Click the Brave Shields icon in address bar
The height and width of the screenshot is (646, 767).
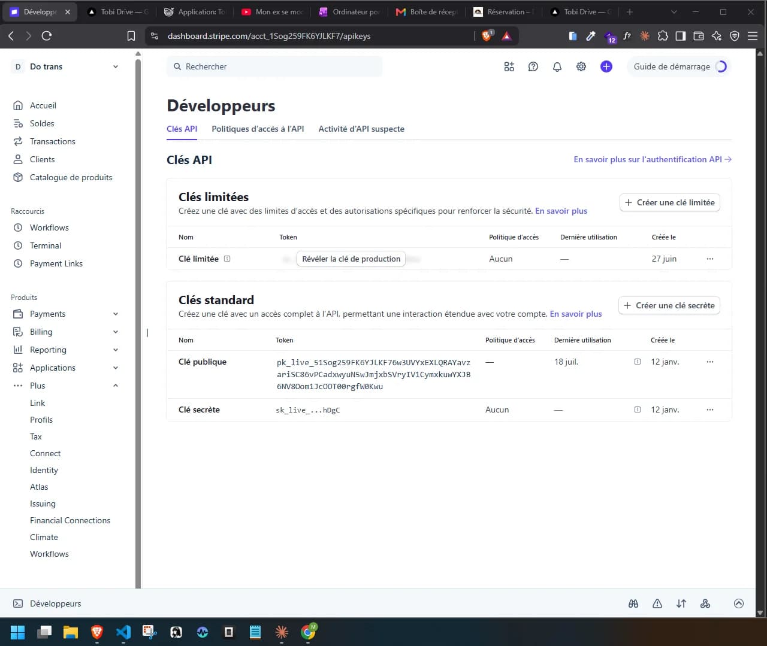pyautogui.click(x=487, y=36)
